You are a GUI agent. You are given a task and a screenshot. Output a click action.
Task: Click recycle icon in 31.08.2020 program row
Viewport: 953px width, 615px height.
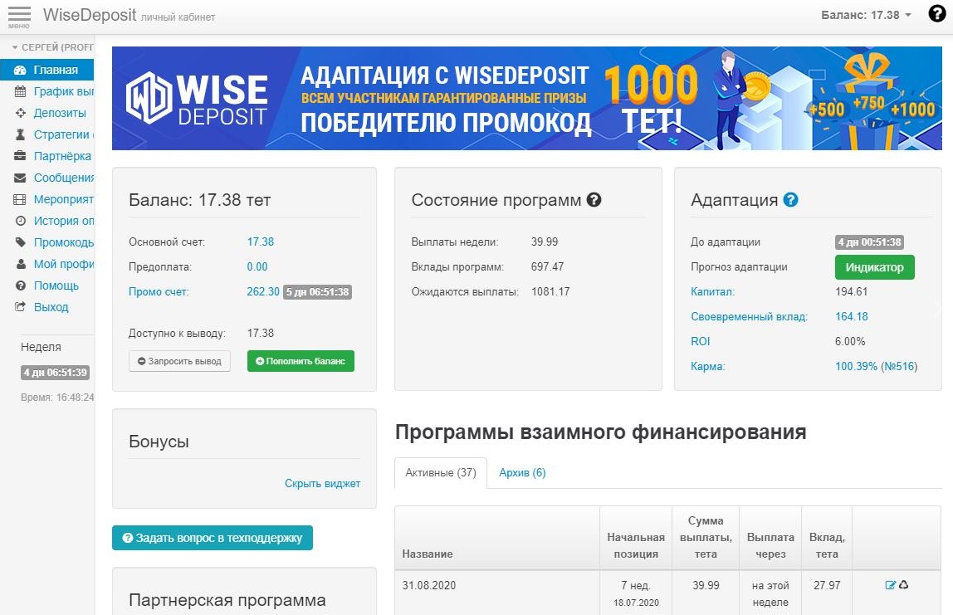tap(904, 585)
